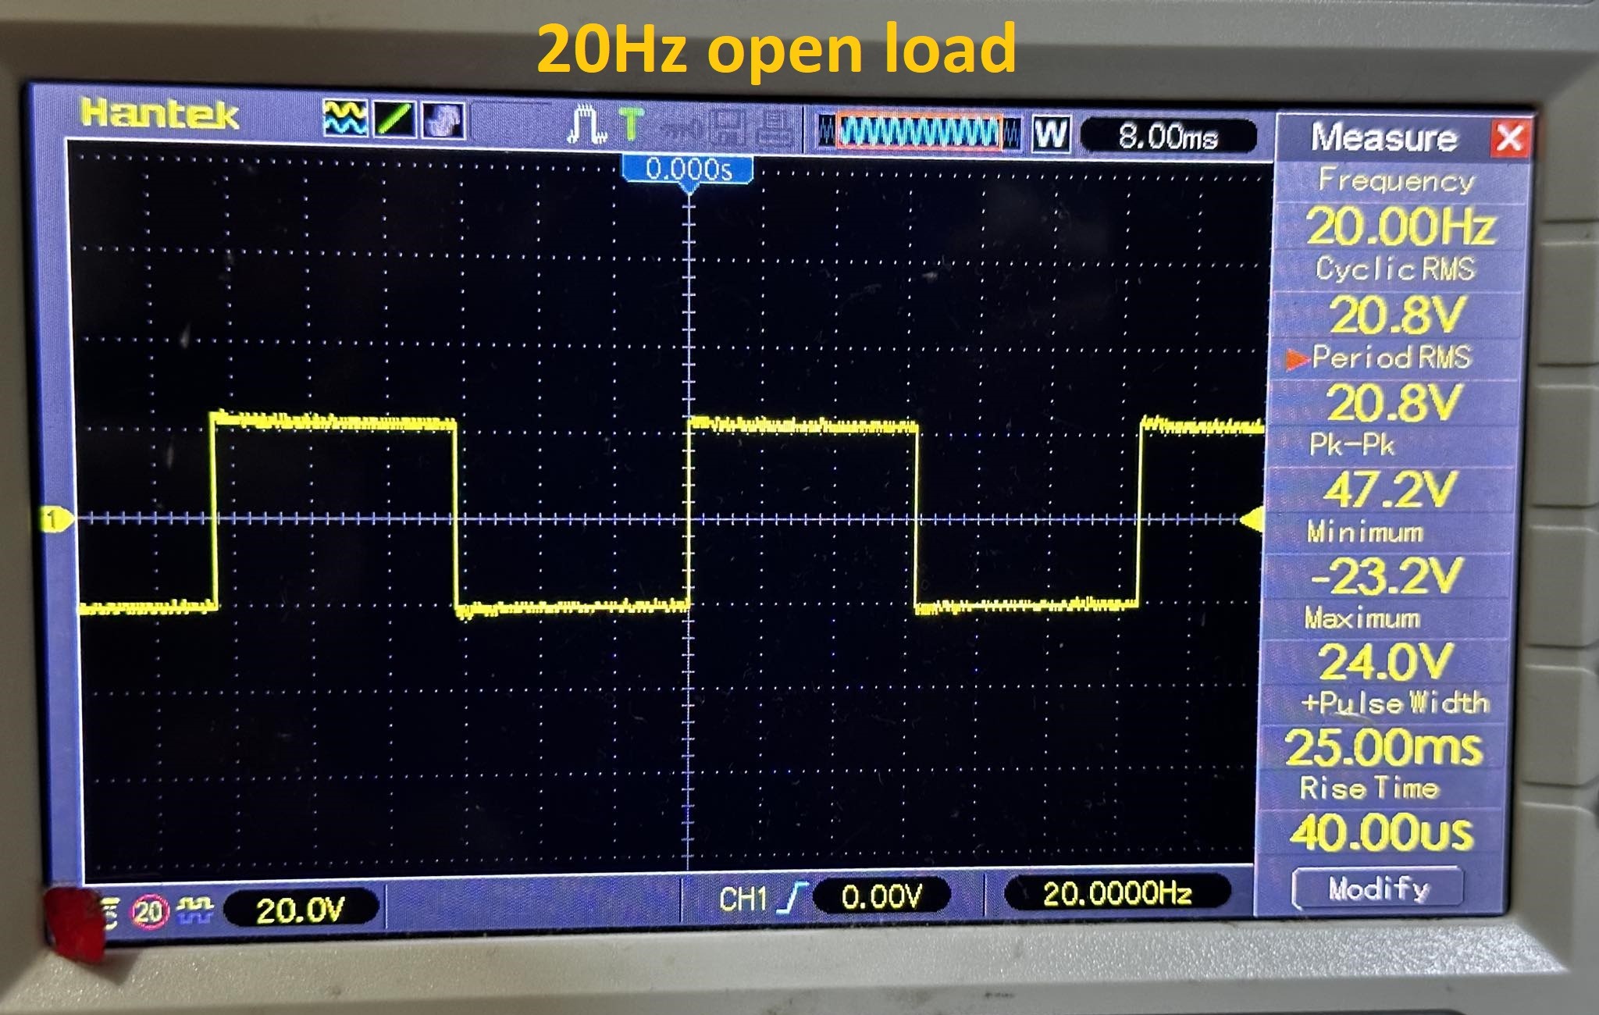
Task: Click the 20.0000Hz frequency counter readout
Action: coord(1117,893)
